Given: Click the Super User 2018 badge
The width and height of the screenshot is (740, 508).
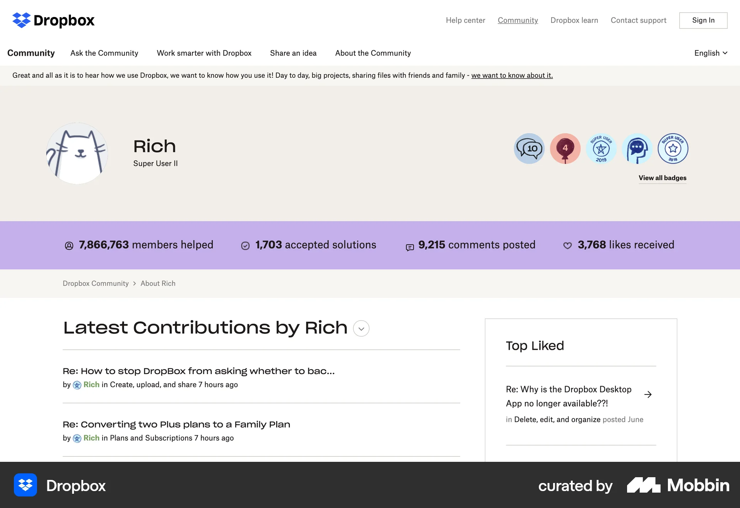Looking at the screenshot, I should [673, 149].
